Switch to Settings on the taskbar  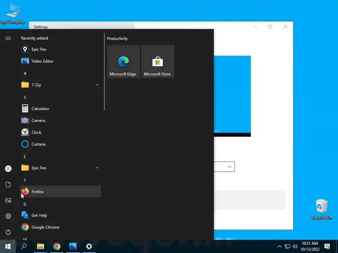point(89,246)
